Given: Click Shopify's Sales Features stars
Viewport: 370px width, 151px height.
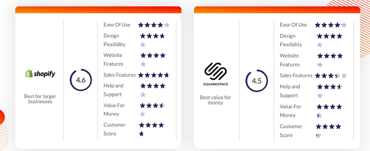Looking at the screenshot, I should [x=154, y=75].
